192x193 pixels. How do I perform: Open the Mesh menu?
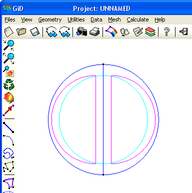point(114,19)
